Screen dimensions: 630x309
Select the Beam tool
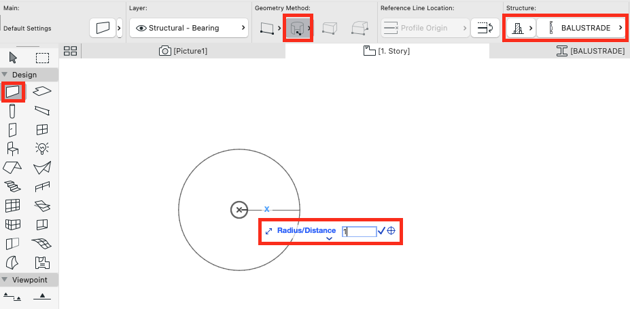[42, 110]
